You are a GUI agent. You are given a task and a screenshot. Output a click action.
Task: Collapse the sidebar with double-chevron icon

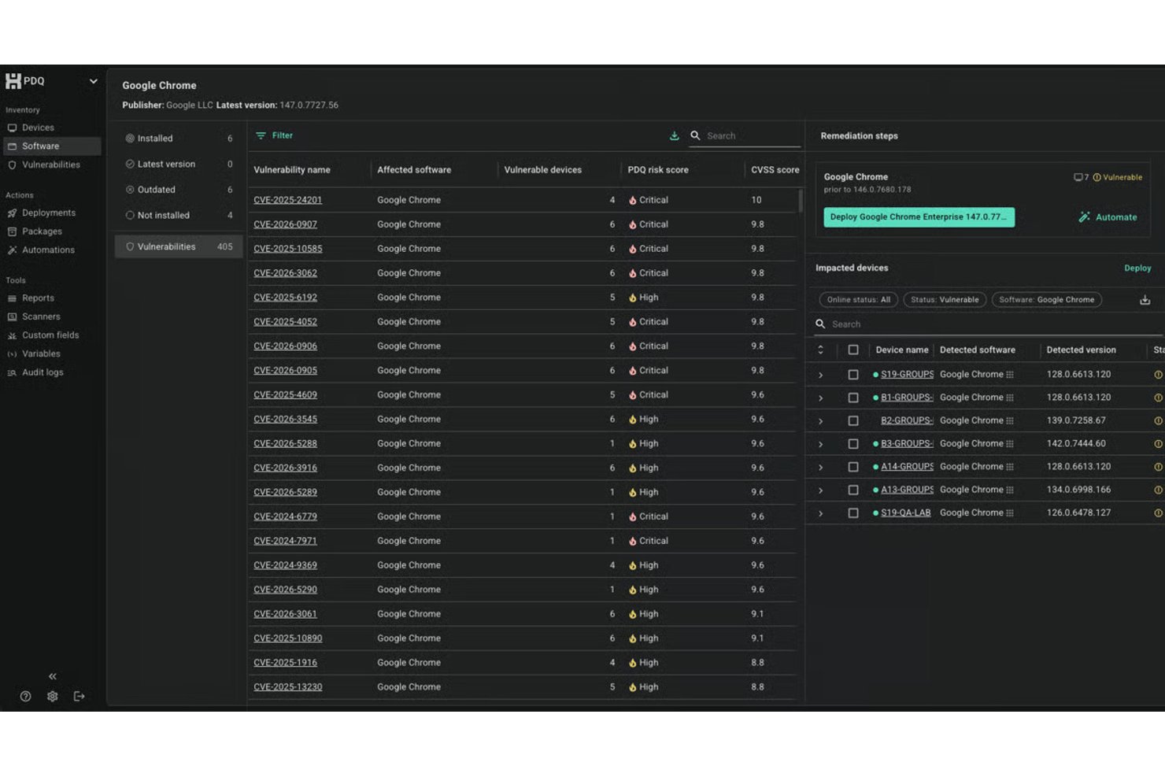pyautogui.click(x=53, y=676)
